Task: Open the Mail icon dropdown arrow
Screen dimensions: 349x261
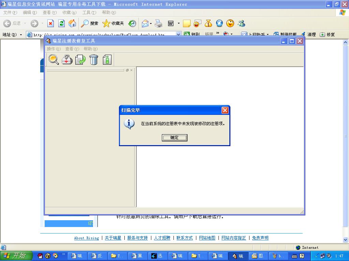Action: tap(151, 23)
